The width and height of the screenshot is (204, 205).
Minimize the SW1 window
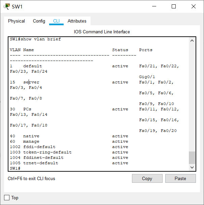coord(154,6)
